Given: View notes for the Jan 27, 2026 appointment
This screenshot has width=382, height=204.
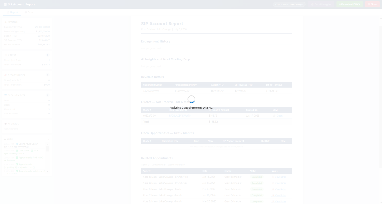Looking at the screenshot, I should point(279,183).
